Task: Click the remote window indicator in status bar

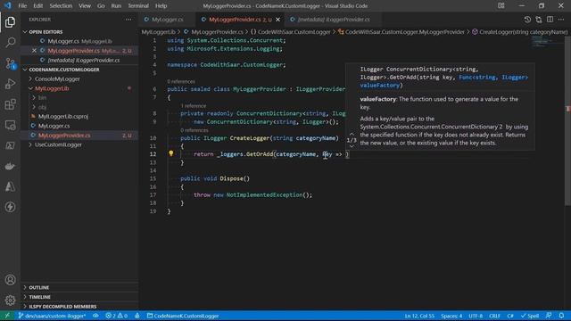Action: point(7,316)
